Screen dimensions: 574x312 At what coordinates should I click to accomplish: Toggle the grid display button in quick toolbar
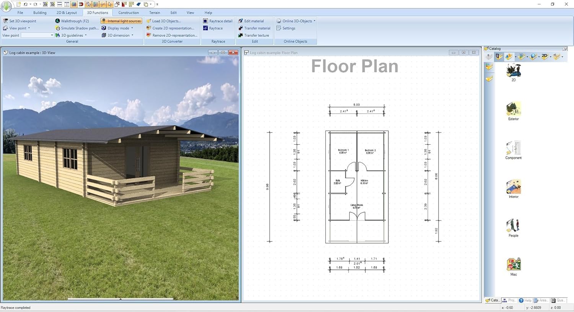click(x=74, y=4)
